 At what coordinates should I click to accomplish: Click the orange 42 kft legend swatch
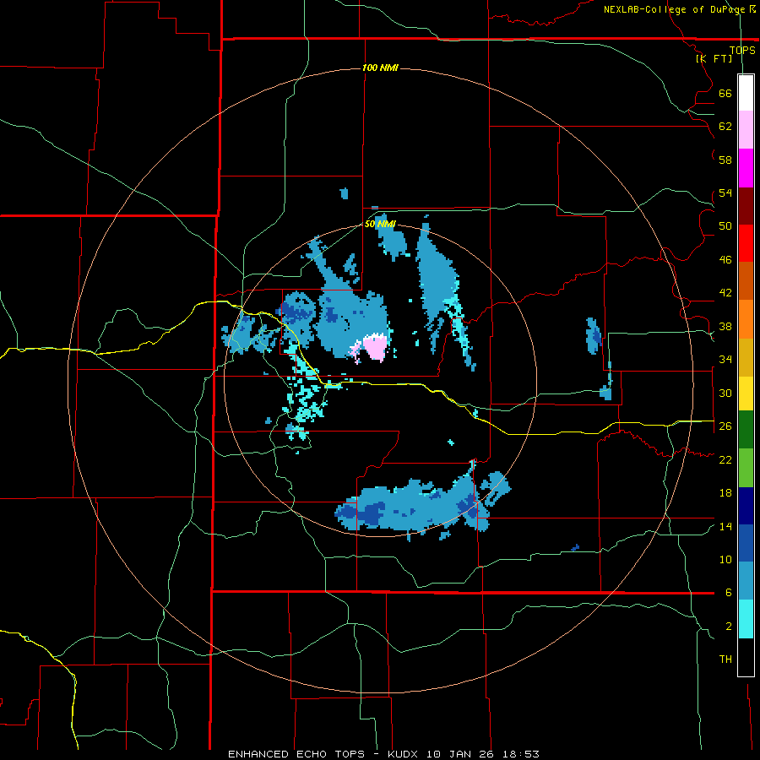pyautogui.click(x=746, y=319)
